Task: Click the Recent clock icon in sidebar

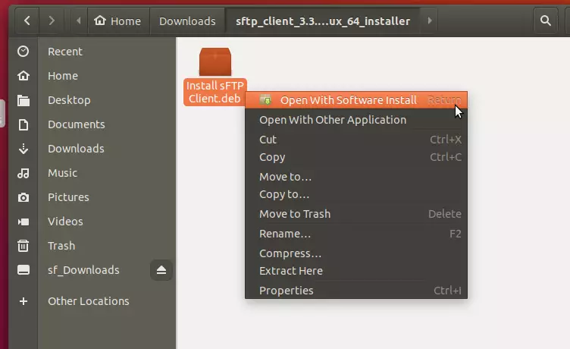Action: (x=23, y=52)
